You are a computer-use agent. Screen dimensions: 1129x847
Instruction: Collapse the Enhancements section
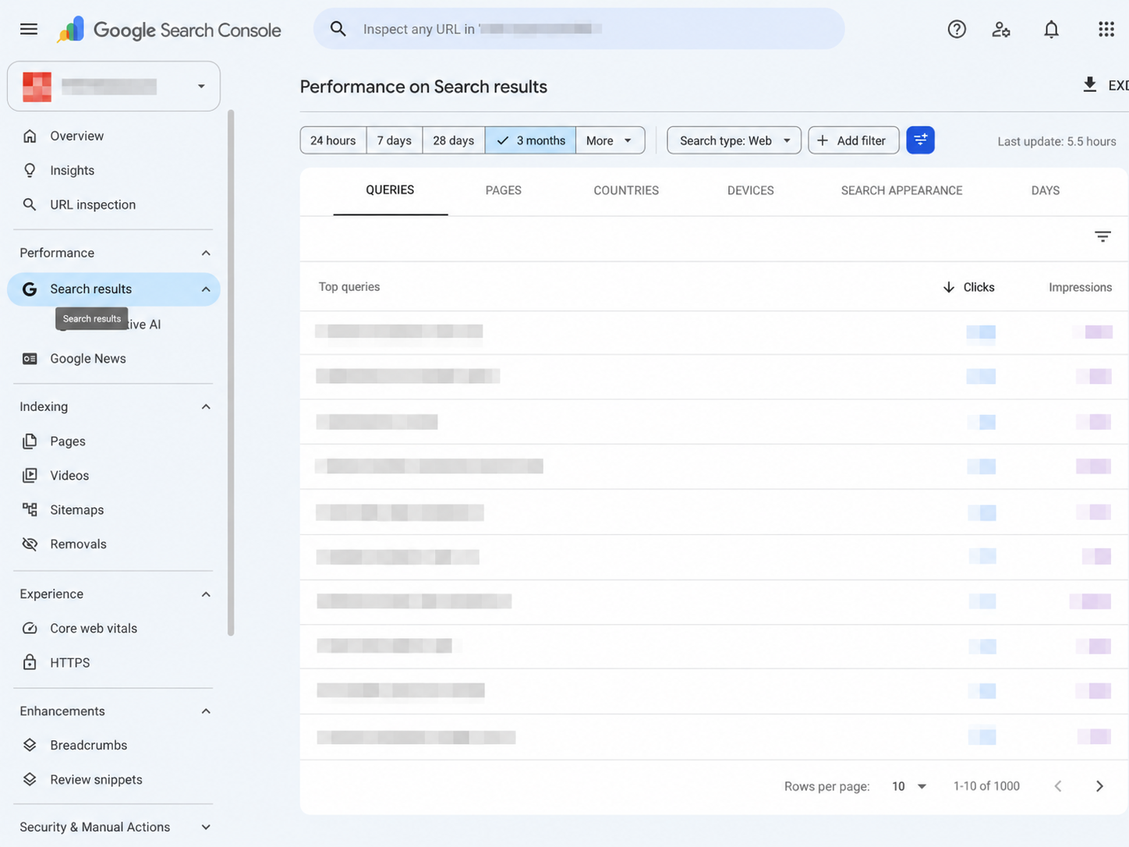(x=206, y=711)
